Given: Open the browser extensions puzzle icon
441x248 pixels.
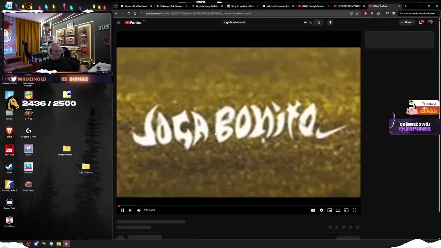Looking at the screenshot, I should [378, 13].
